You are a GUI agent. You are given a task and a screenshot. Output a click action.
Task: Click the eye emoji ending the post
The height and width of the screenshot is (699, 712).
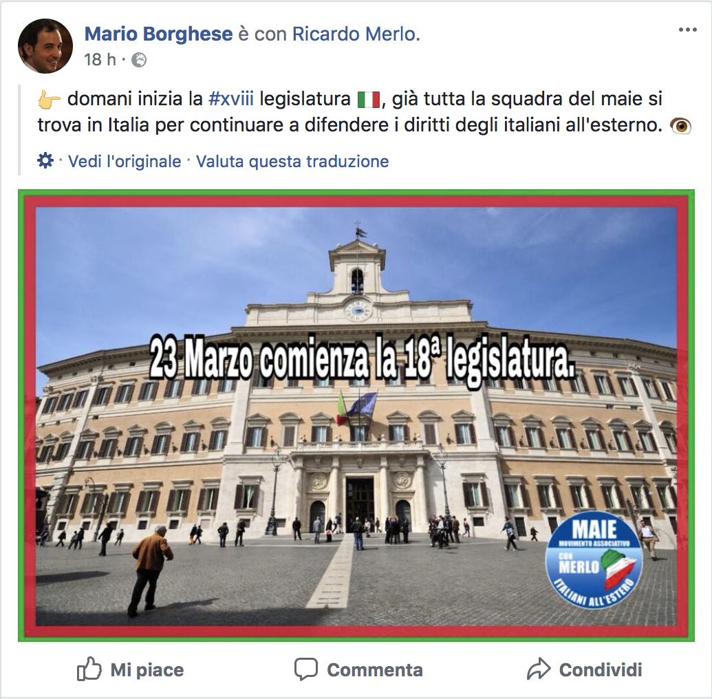(x=680, y=126)
